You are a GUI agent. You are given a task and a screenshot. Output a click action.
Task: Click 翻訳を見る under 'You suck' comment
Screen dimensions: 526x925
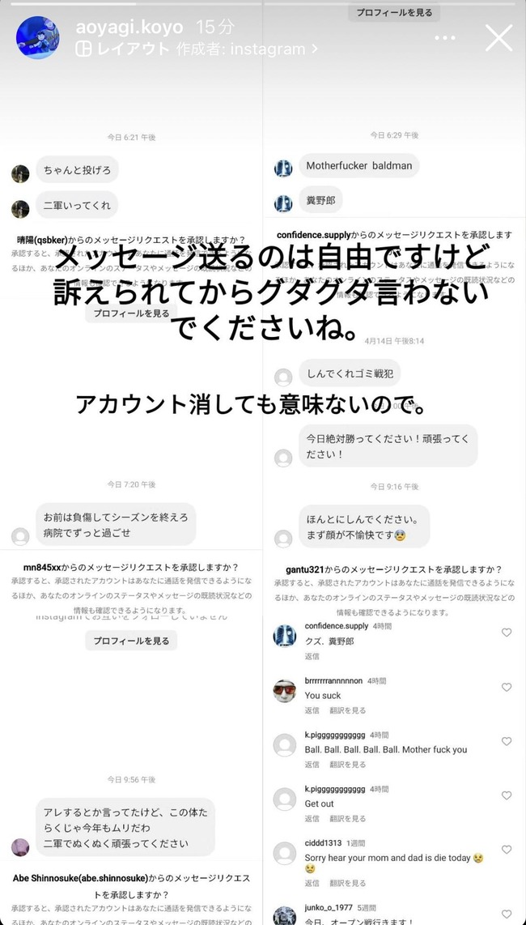[x=348, y=710]
